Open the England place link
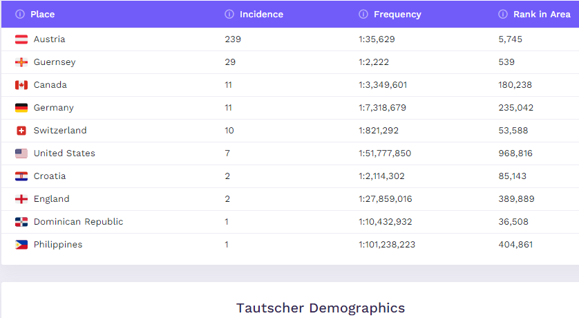The height and width of the screenshot is (318, 579). pyautogui.click(x=51, y=199)
